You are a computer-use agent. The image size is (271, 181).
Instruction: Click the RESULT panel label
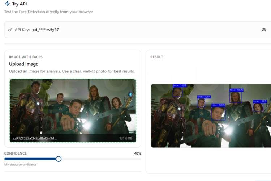point(156,57)
